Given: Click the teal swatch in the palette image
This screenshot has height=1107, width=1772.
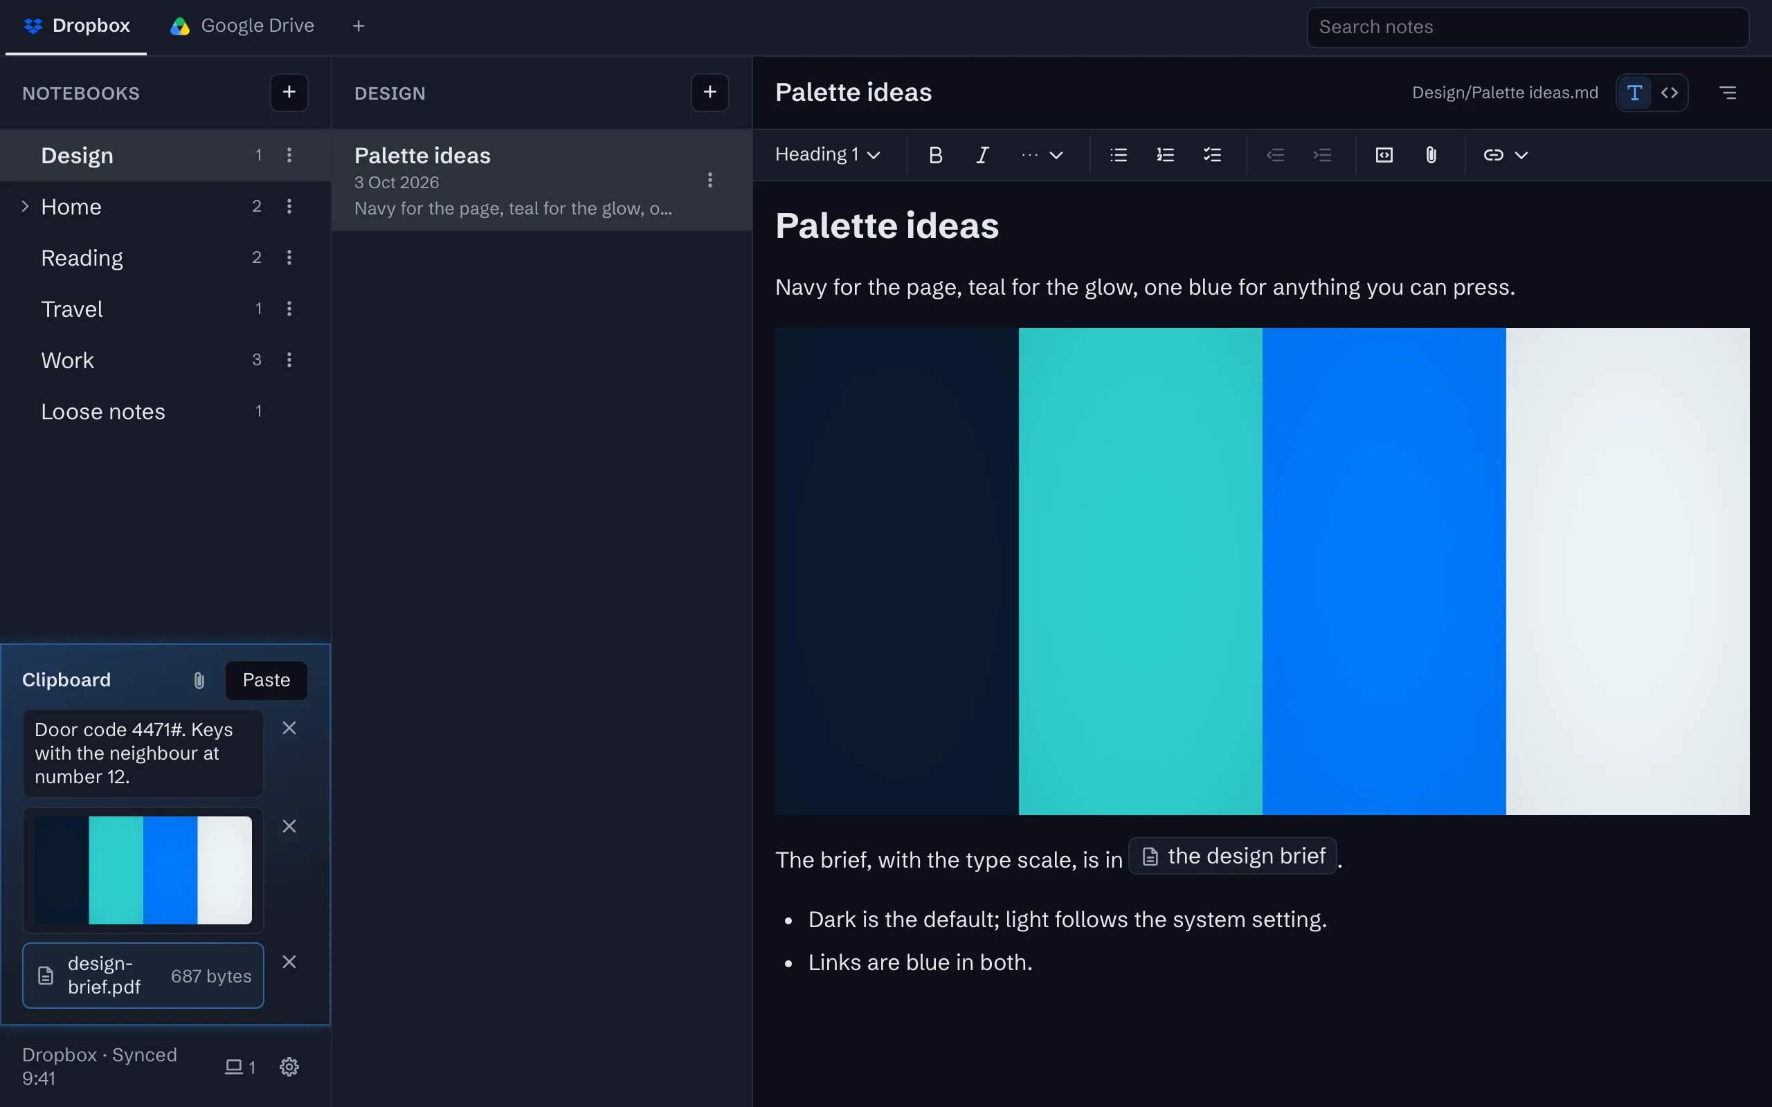Looking at the screenshot, I should [x=1140, y=571].
